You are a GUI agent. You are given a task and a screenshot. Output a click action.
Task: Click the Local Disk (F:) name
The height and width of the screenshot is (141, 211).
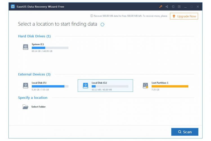point(39,83)
